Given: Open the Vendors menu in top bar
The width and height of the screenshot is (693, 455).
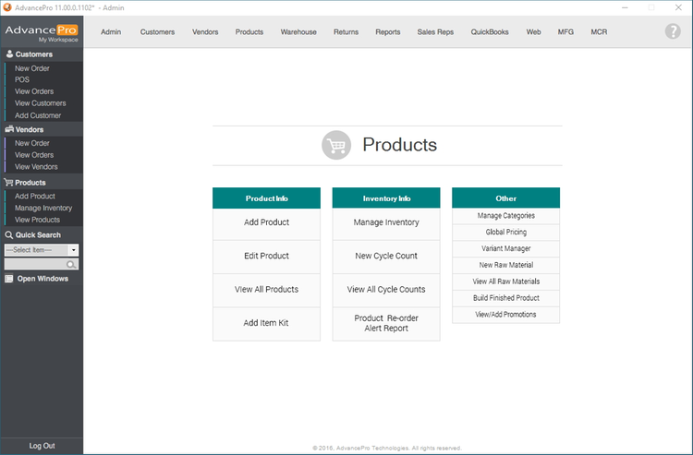Looking at the screenshot, I should 205,31.
